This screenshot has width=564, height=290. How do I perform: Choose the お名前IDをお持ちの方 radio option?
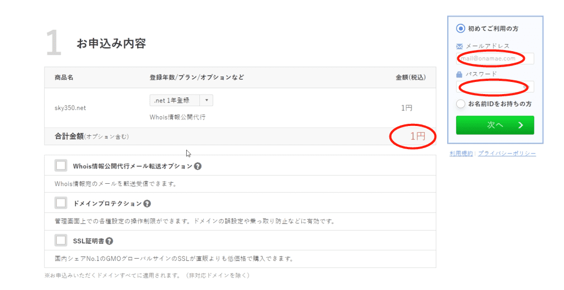pyautogui.click(x=460, y=103)
